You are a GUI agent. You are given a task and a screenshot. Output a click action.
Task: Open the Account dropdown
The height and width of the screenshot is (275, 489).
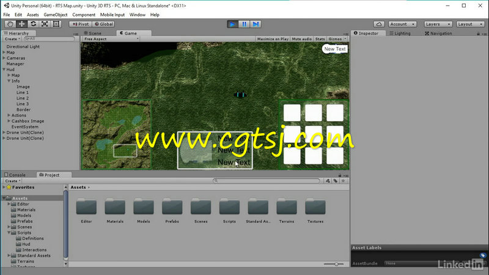402,24
